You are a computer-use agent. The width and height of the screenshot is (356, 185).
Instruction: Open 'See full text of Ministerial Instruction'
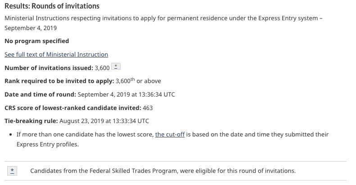pyautogui.click(x=56, y=55)
